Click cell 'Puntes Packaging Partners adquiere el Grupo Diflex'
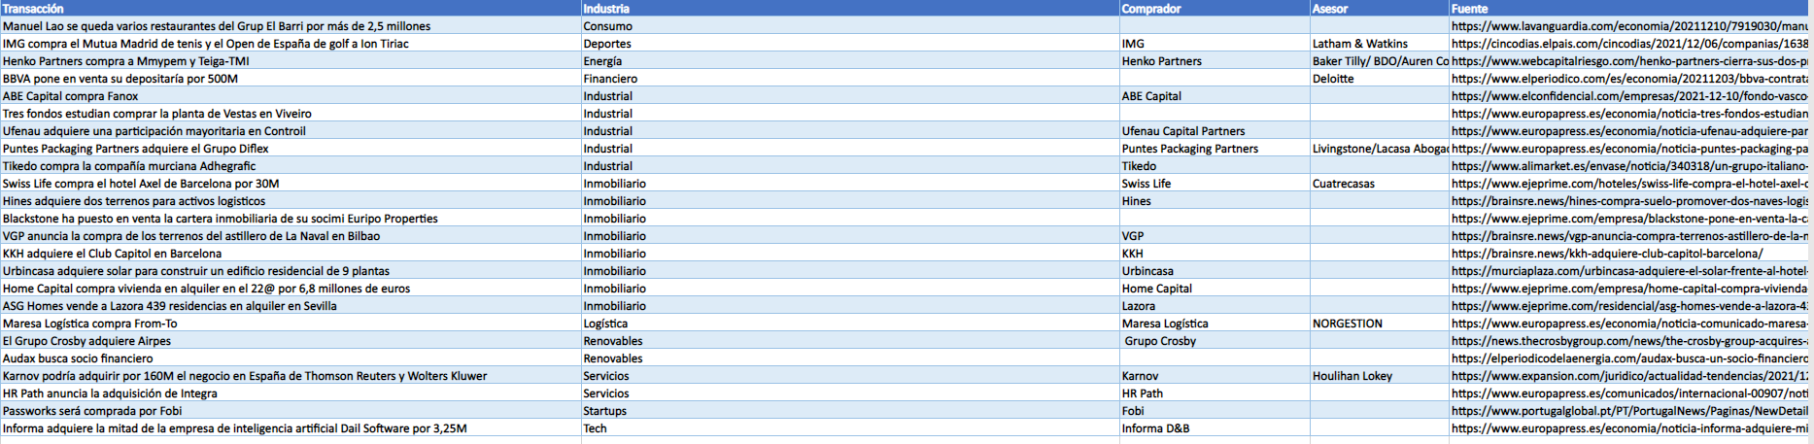The image size is (1814, 444). click(291, 149)
